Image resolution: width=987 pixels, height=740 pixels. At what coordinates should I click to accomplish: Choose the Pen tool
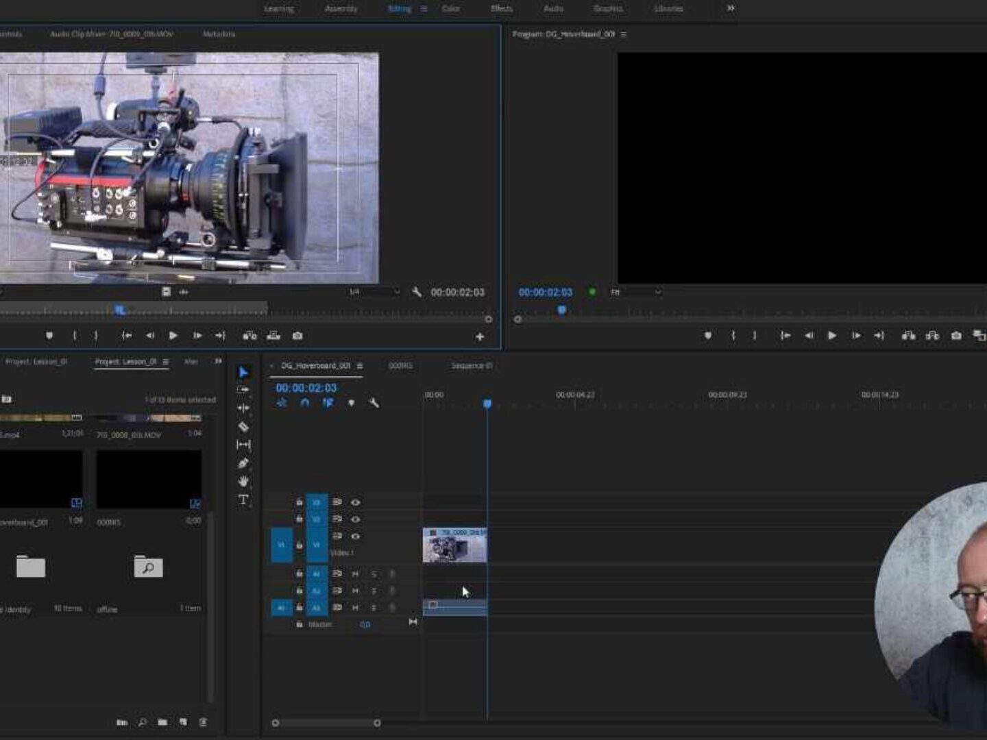coord(243,463)
